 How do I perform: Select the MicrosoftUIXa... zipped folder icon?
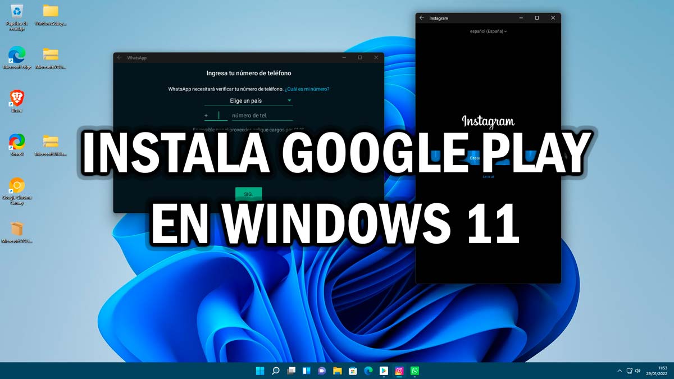coord(51,145)
